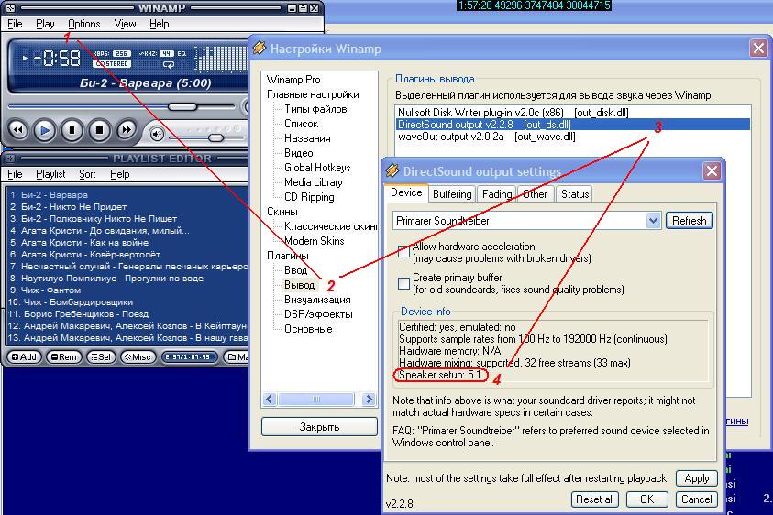The width and height of the screenshot is (773, 515).
Task: Open the Options menu in Winamp
Action: click(x=83, y=24)
